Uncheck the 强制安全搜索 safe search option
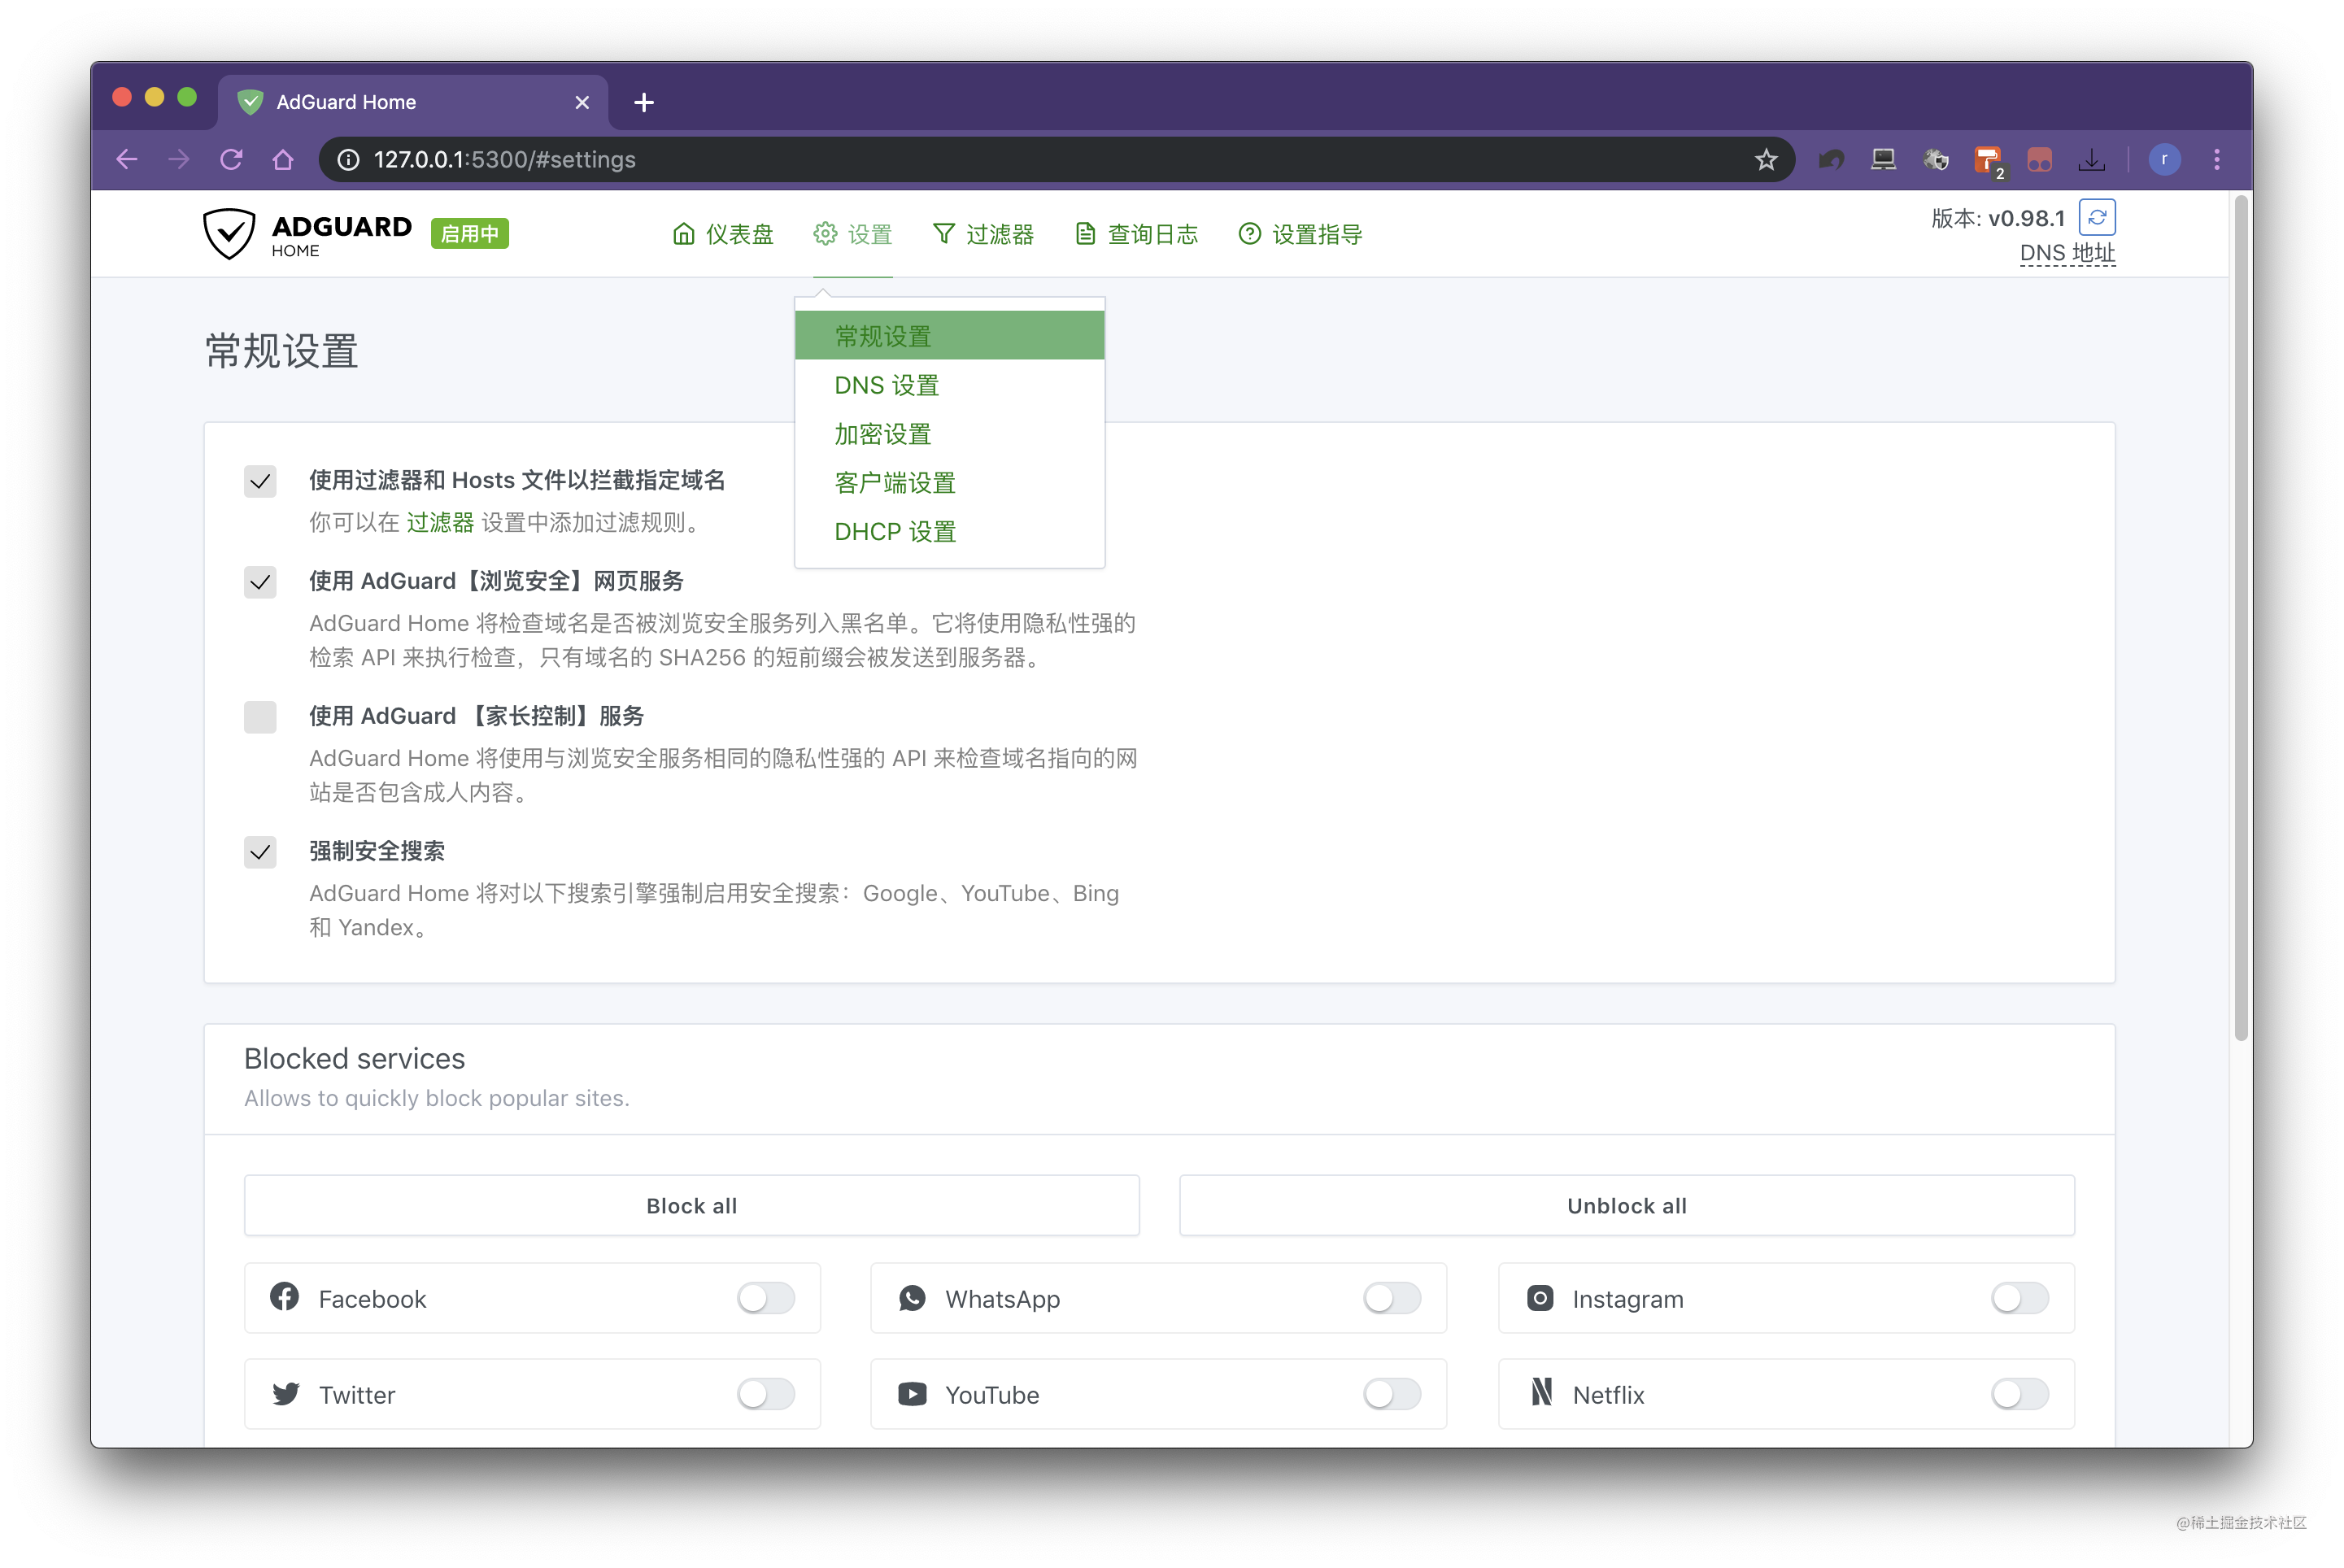The width and height of the screenshot is (2344, 1568). tap(260, 852)
